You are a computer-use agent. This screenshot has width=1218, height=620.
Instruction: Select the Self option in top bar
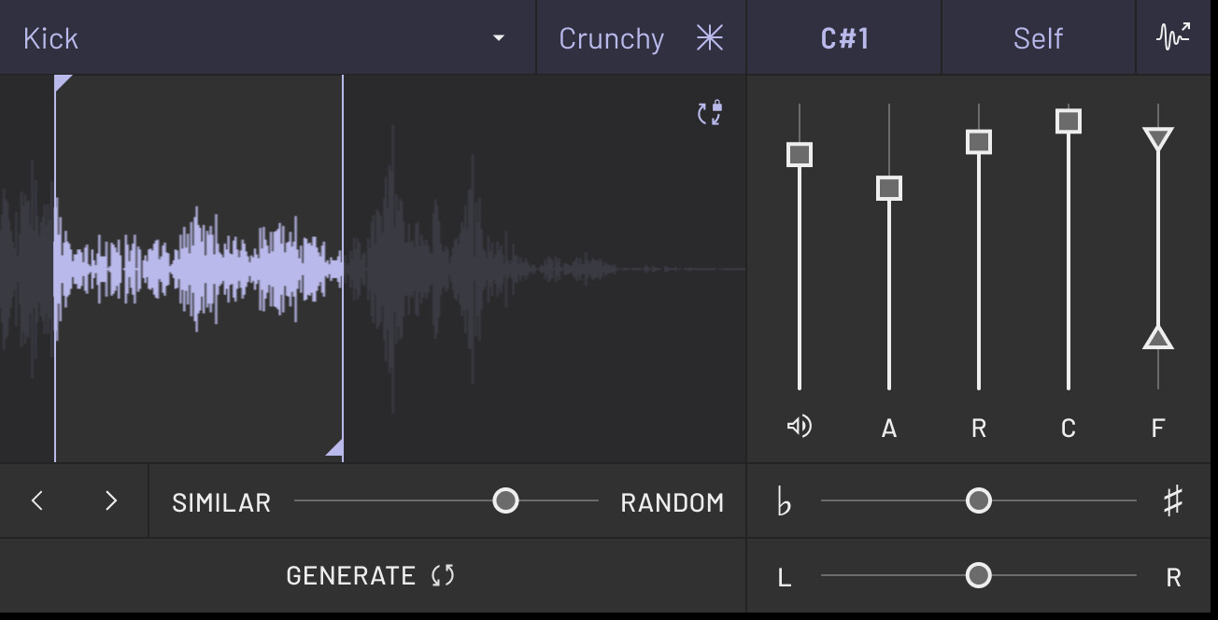(x=1038, y=38)
